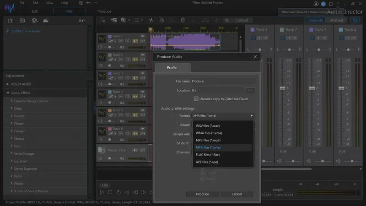Click the Produce button in dialog
The width and height of the screenshot is (366, 206).
click(202, 194)
